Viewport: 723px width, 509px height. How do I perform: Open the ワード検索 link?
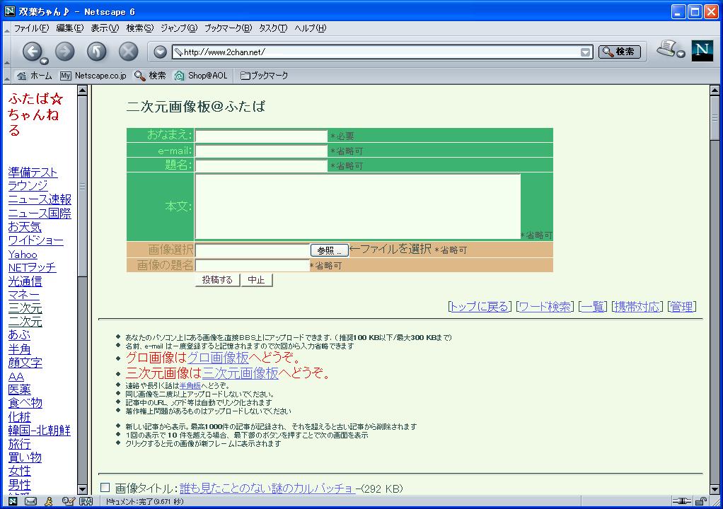[544, 306]
